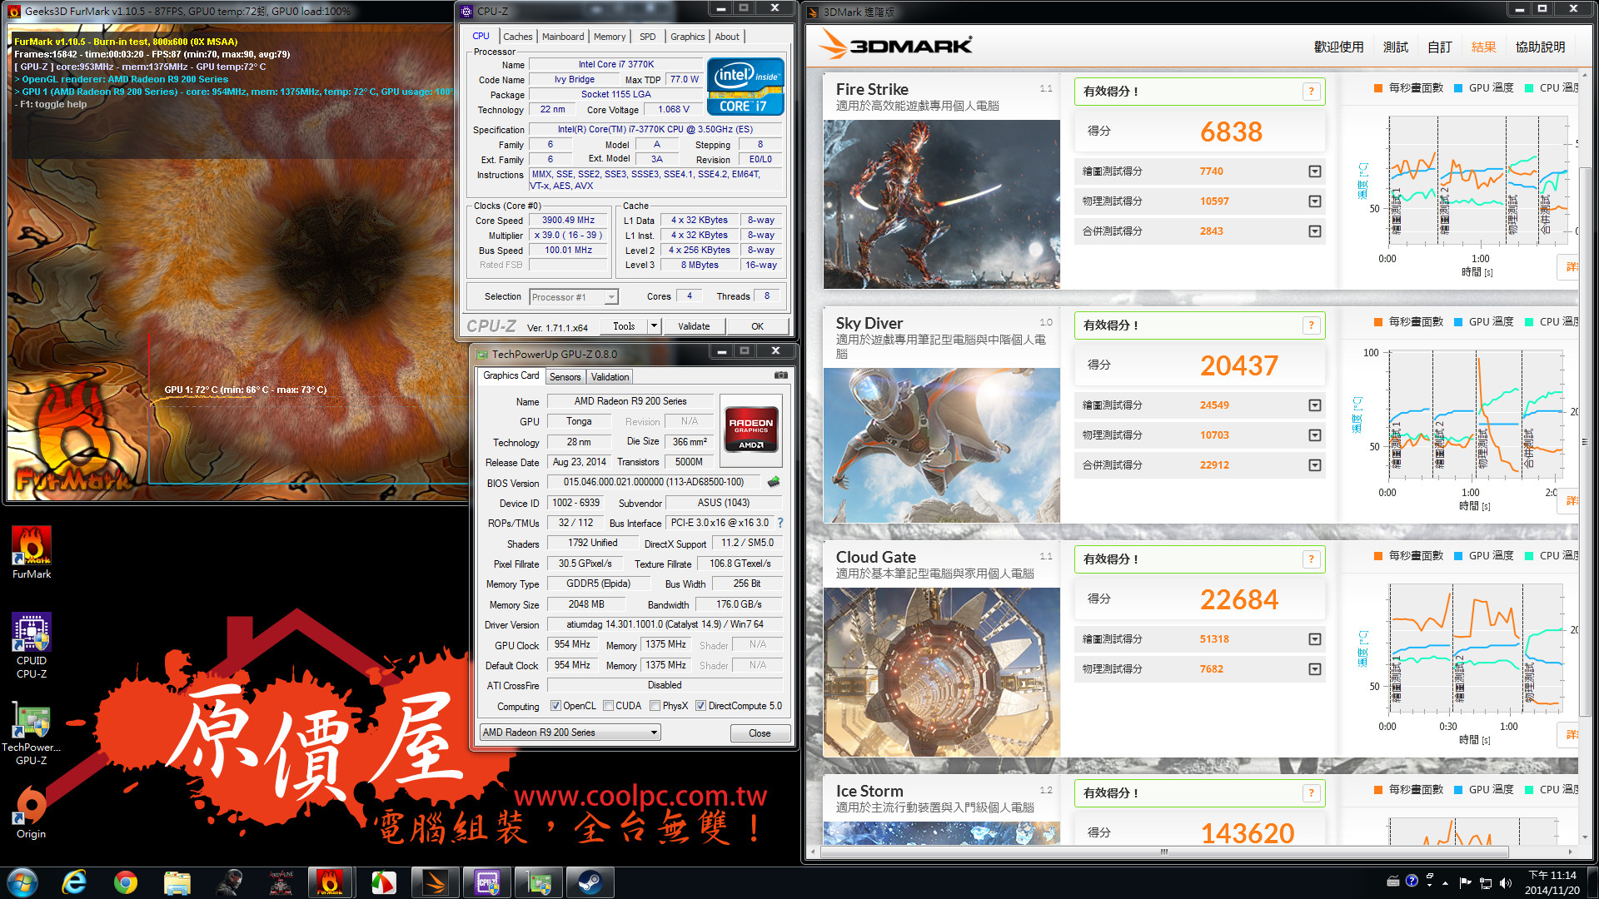
Task: Open the CPUID CPU-Z desktop shortcut
Action: (32, 645)
